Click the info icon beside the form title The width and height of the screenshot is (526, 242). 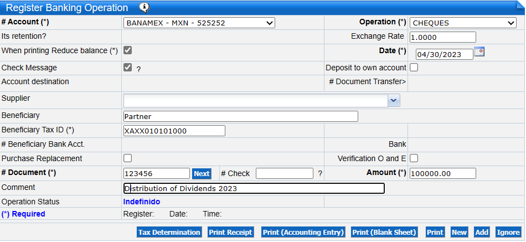click(x=145, y=7)
